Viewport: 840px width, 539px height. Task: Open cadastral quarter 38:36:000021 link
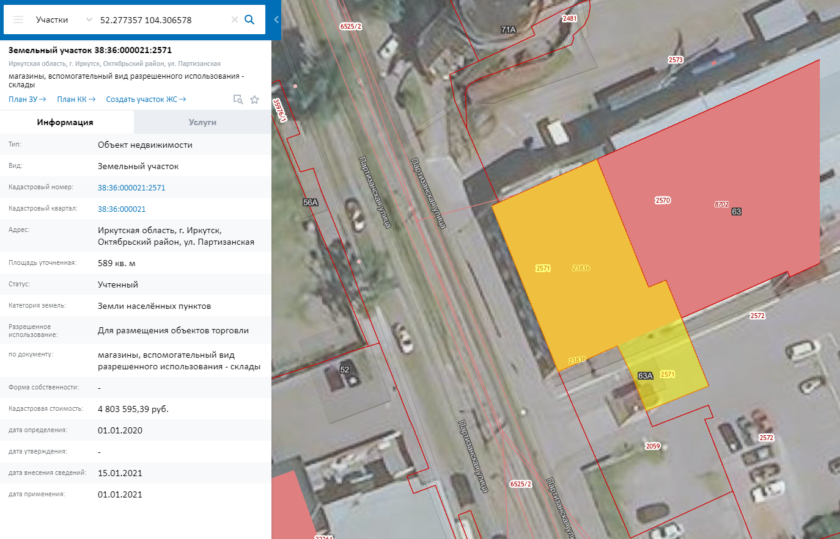[x=122, y=209]
